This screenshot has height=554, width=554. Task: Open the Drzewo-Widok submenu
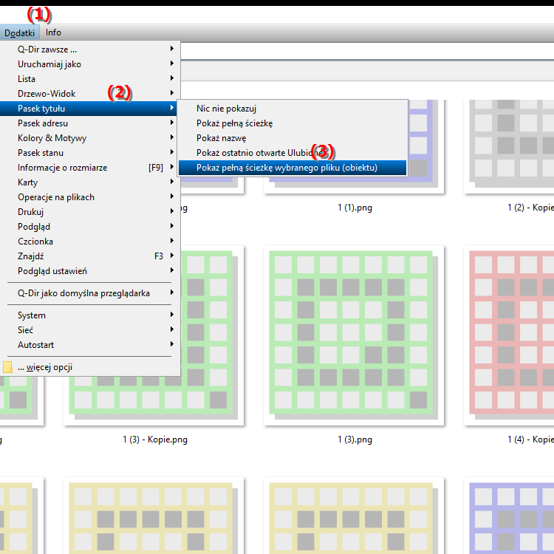pos(90,94)
